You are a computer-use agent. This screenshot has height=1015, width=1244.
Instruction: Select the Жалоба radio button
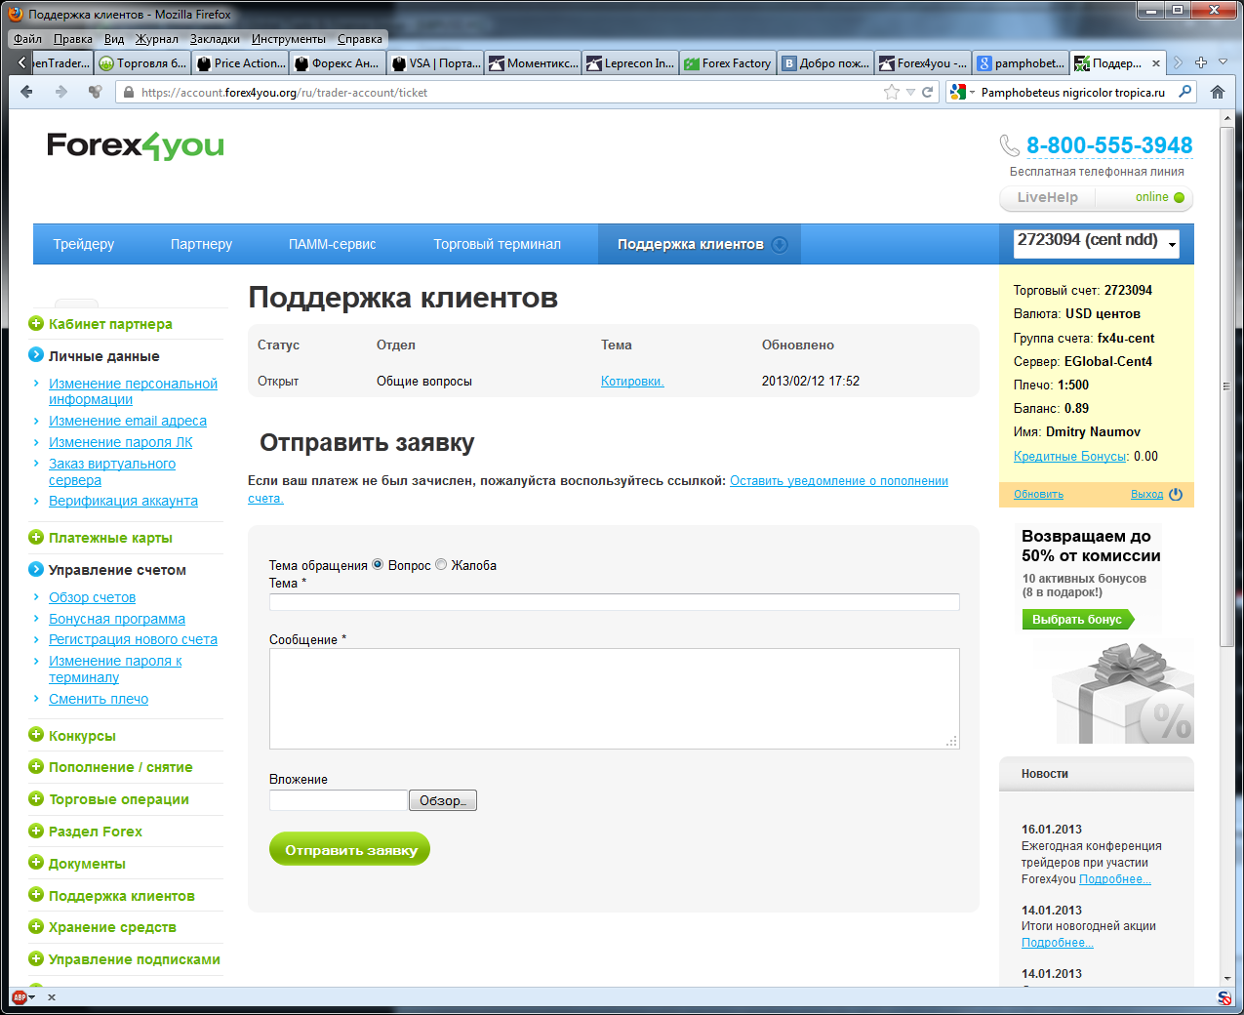[441, 564]
